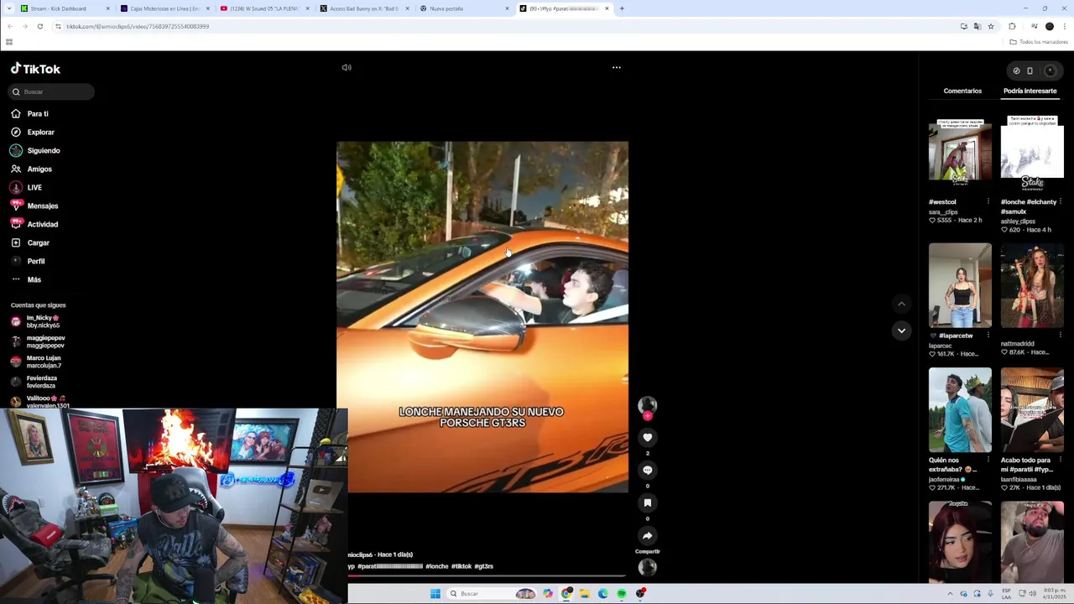Open the #laparcetw video thumbnail
The image size is (1074, 604).
(x=960, y=285)
